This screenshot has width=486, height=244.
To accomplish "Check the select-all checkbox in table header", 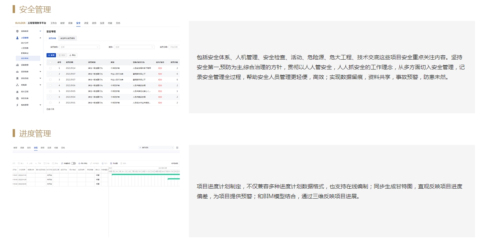I will click(50, 62).
